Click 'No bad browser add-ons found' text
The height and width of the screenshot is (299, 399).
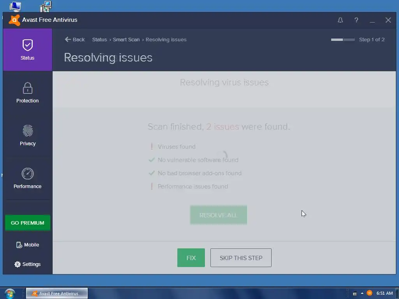click(x=199, y=173)
